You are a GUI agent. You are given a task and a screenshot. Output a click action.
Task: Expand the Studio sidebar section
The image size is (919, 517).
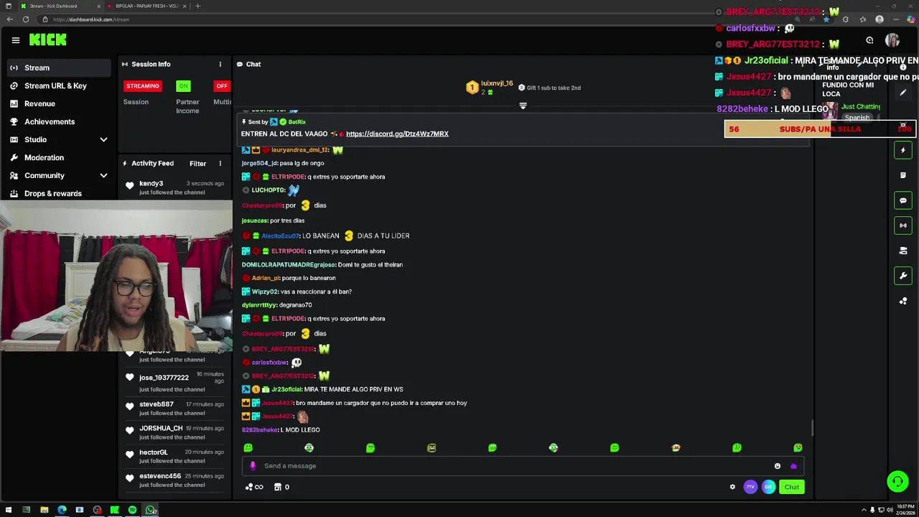coord(103,140)
